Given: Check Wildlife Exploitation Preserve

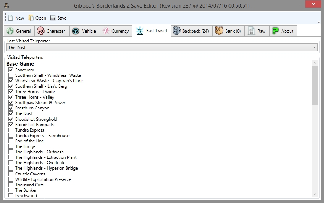Looking at the screenshot, I should tap(11, 179).
